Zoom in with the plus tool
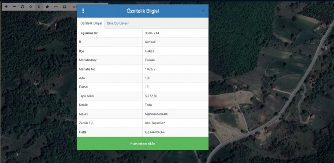This screenshot has width=334, height=163. click(6, 7)
